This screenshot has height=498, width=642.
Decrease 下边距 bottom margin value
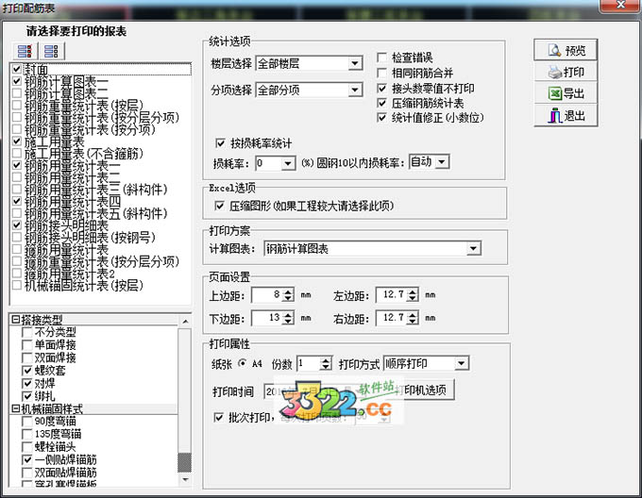pos(288,321)
